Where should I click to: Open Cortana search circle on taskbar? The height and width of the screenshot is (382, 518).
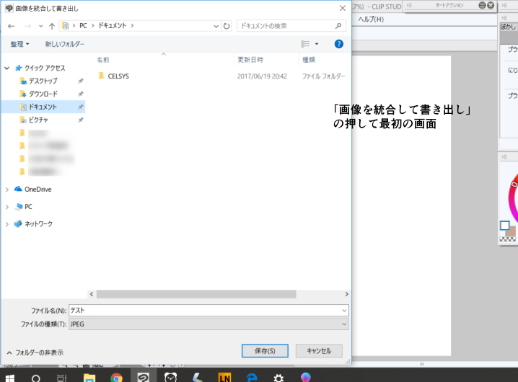click(35, 378)
